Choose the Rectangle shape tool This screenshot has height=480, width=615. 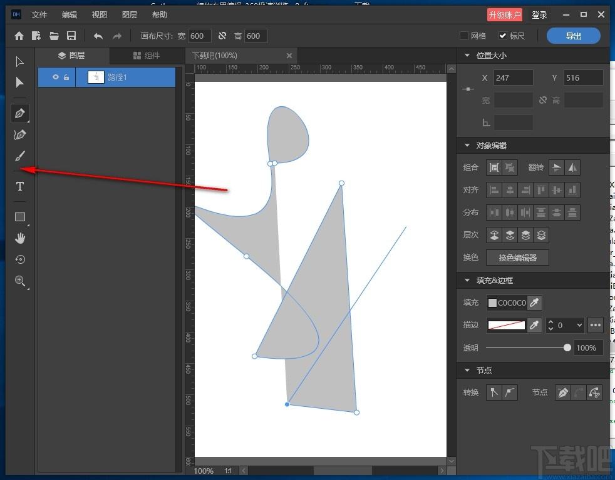tap(20, 217)
